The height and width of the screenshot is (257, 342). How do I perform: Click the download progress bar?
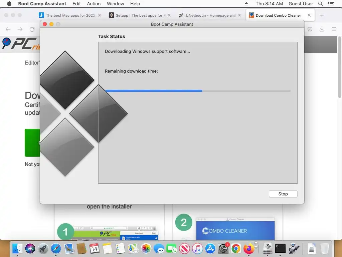[x=198, y=91]
